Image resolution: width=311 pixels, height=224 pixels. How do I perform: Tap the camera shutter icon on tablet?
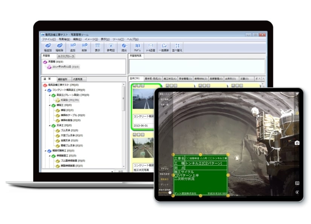297,143
